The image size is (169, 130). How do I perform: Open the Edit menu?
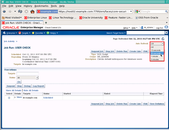pos(11,6)
